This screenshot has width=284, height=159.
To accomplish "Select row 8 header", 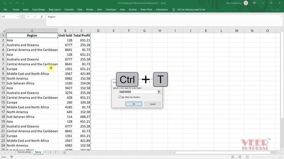I will point(3,69).
